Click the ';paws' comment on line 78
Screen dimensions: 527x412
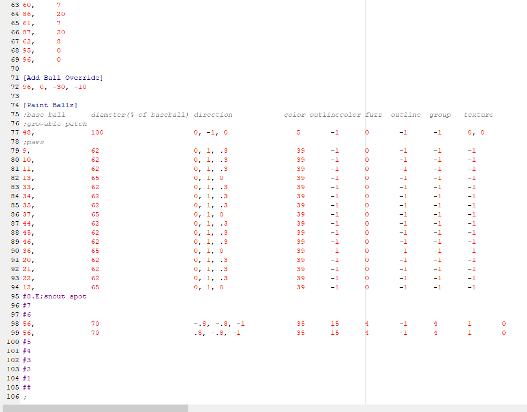coord(34,142)
